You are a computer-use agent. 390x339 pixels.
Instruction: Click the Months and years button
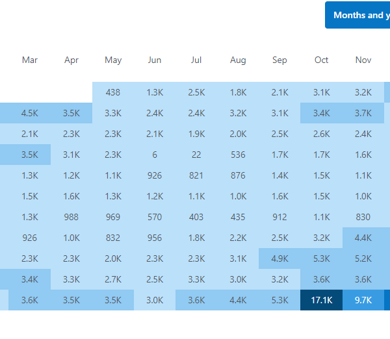tap(358, 15)
